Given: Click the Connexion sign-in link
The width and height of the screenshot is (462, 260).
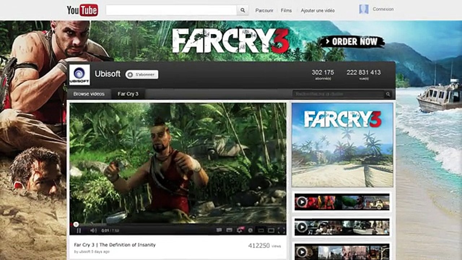Looking at the screenshot, I should [x=383, y=9].
